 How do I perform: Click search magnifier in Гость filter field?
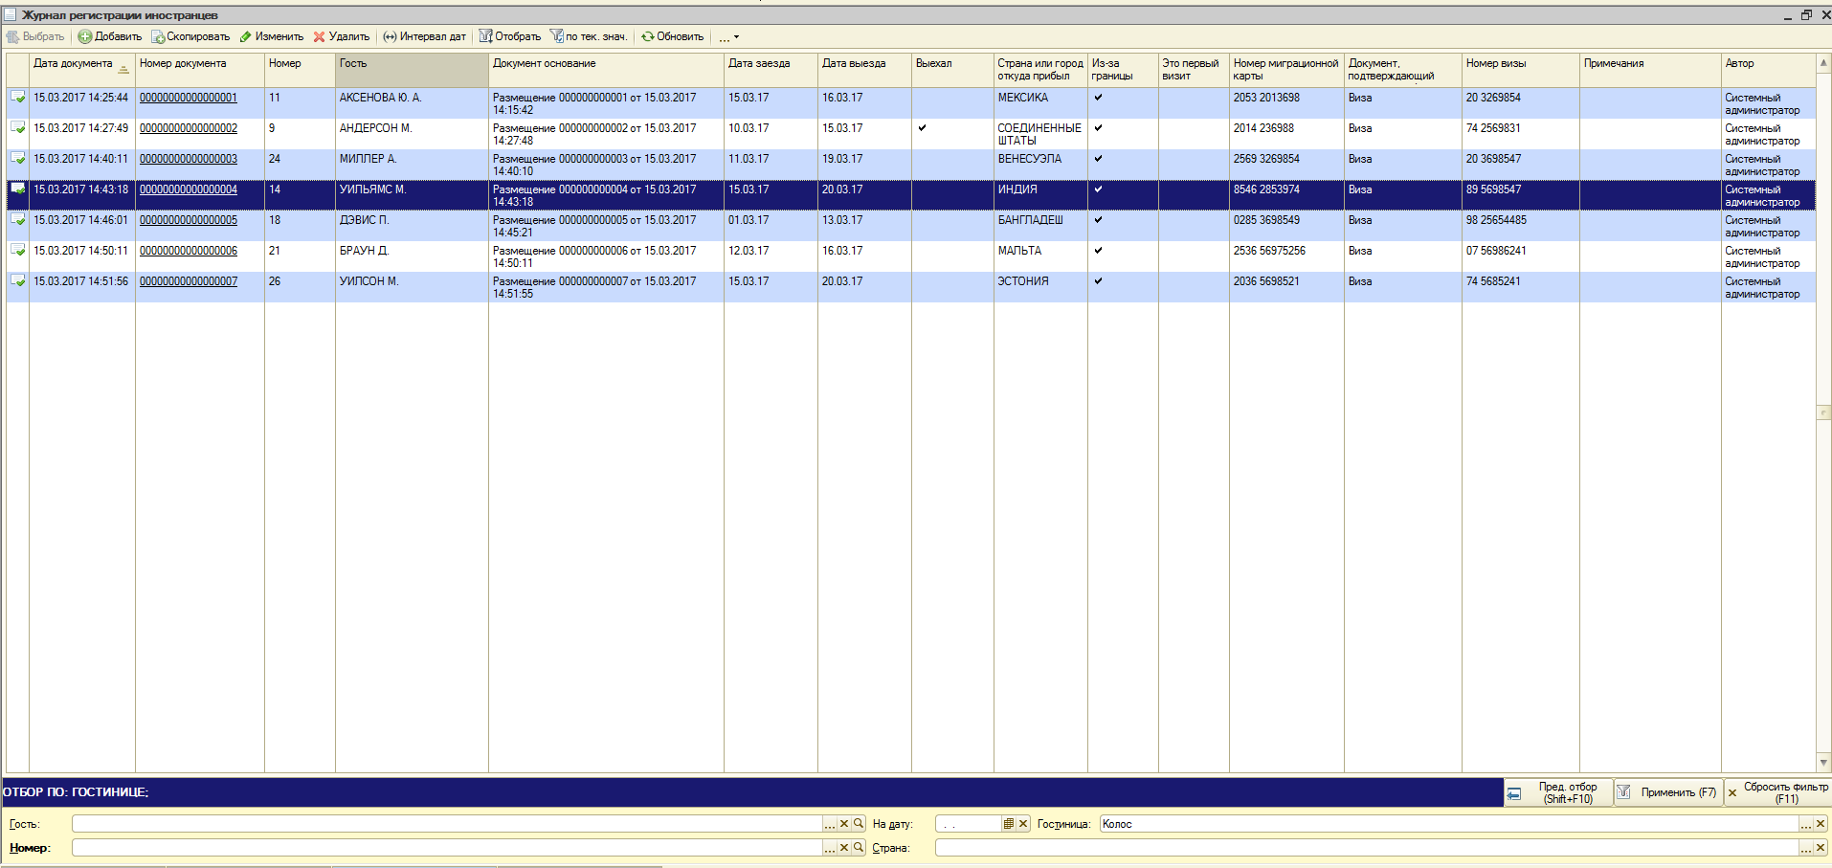(859, 823)
